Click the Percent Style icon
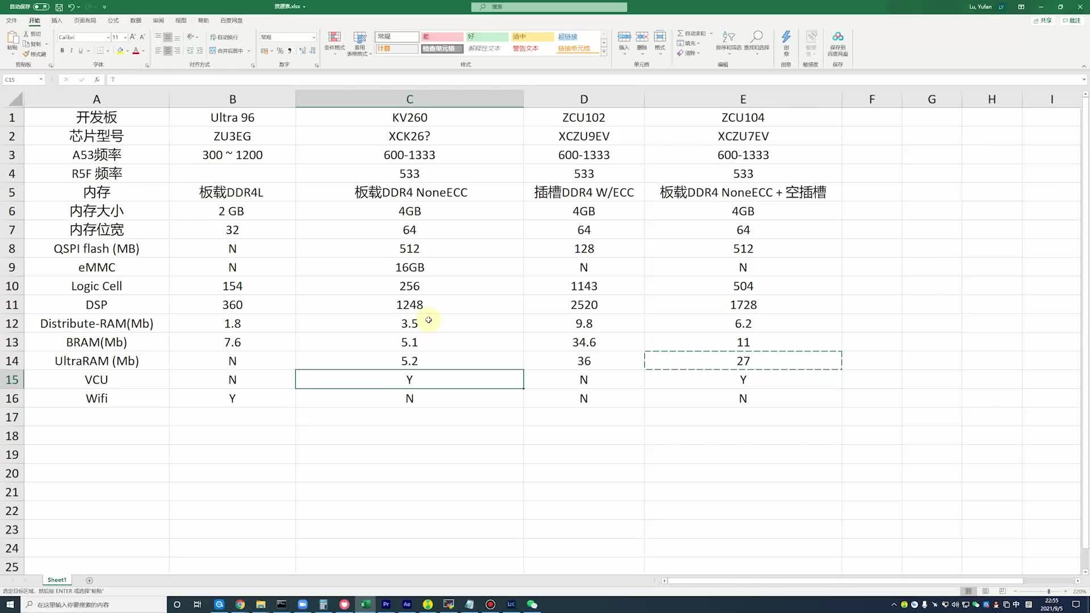The width and height of the screenshot is (1090, 613). click(x=280, y=51)
